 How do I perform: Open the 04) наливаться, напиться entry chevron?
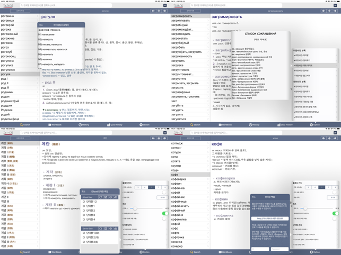point(83,50)
